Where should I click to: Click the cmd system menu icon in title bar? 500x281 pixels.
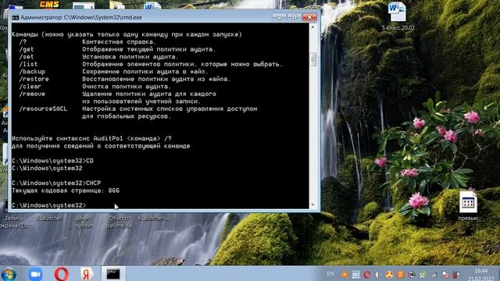(x=15, y=17)
